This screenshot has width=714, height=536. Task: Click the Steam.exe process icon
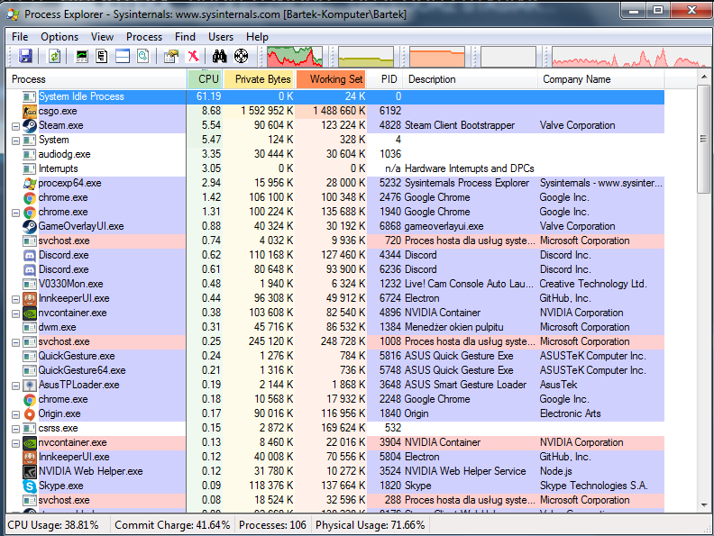30,125
